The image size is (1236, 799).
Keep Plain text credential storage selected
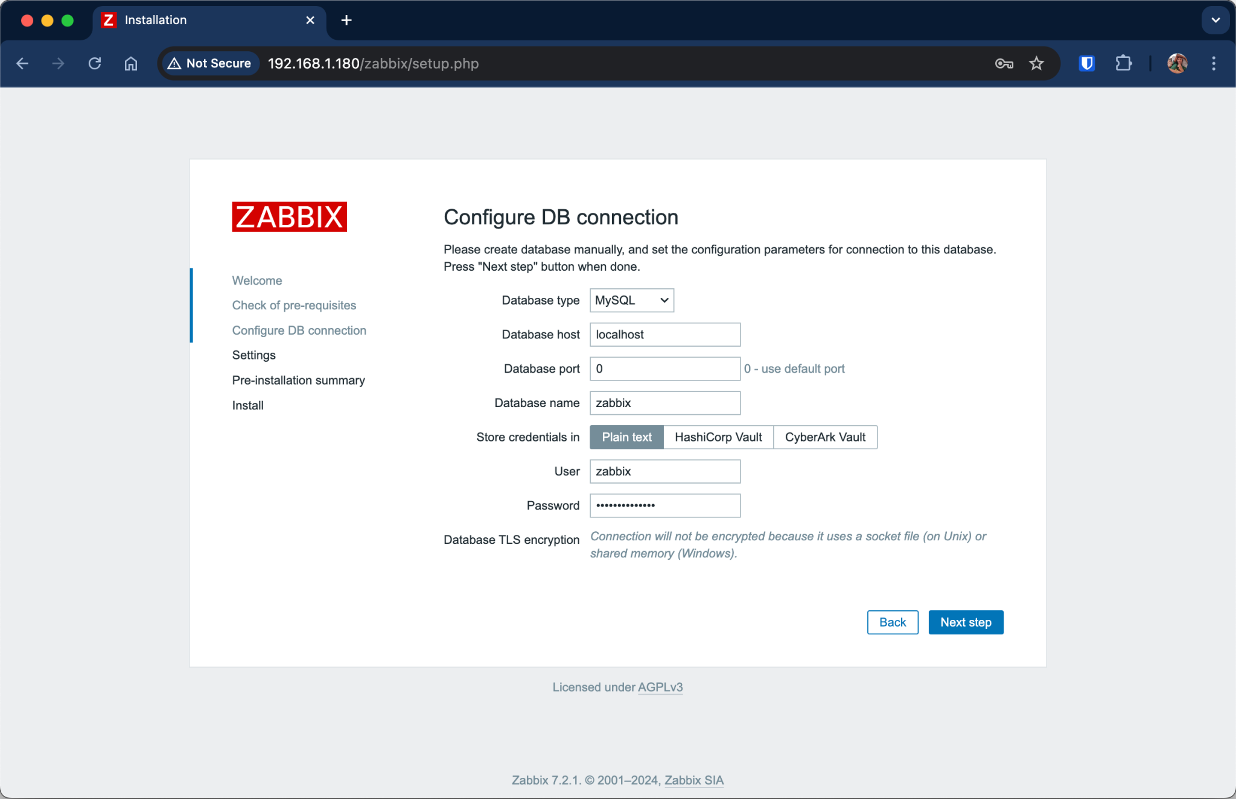[626, 437]
